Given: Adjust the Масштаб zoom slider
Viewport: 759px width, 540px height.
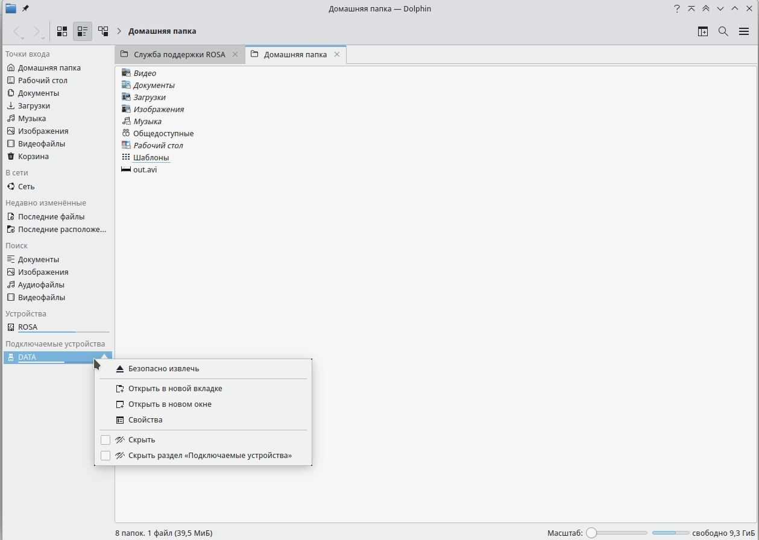Looking at the screenshot, I should click(616, 533).
